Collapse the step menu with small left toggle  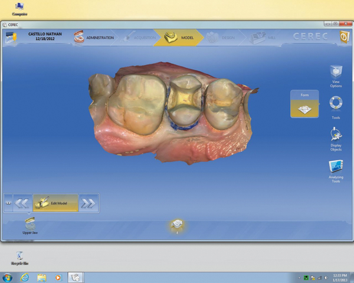click(x=8, y=203)
